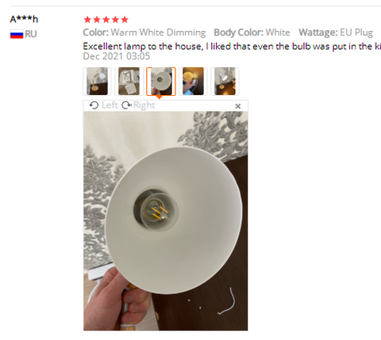
Task: Click the rotate Left arrow icon
Action: [x=94, y=105]
